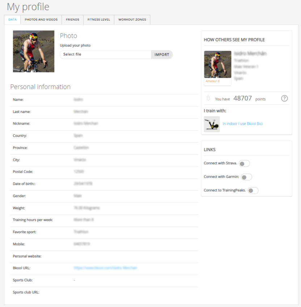Click the Country: field label
The width and height of the screenshot is (301, 307).
[20, 136]
